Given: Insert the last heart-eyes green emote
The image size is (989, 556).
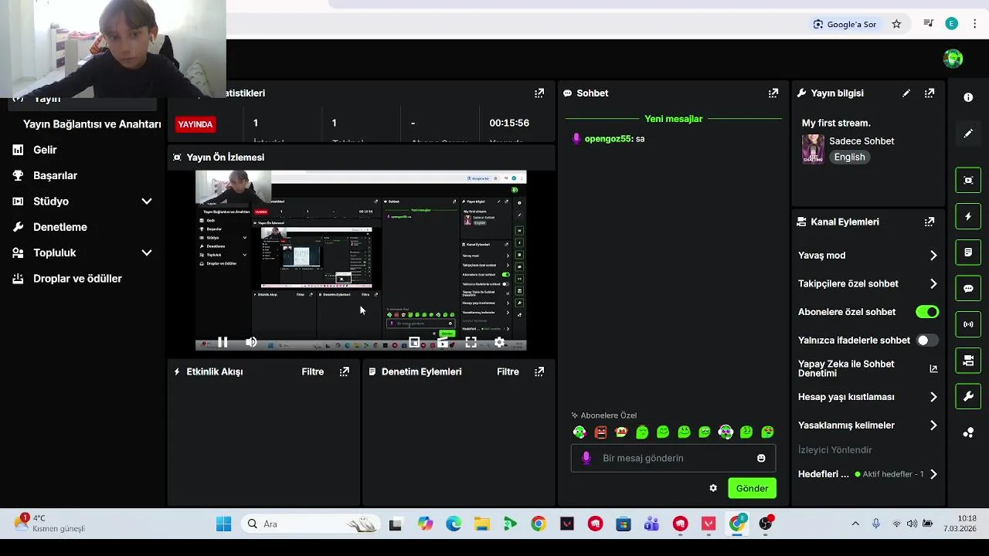Looking at the screenshot, I should click(x=767, y=432).
